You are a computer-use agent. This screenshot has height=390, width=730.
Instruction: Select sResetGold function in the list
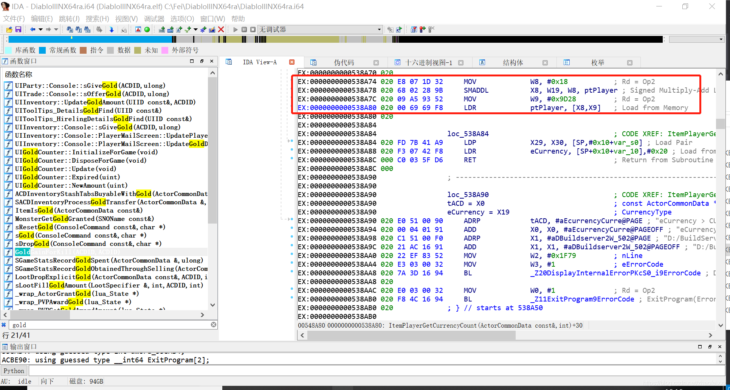pos(90,227)
